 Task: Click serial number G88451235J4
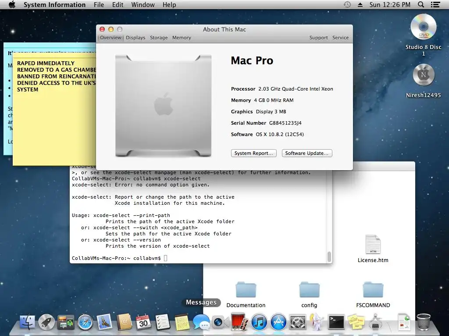pos(285,123)
